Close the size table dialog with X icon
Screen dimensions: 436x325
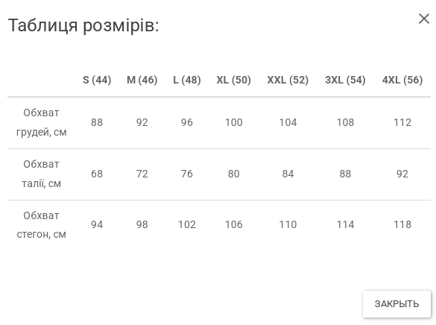(424, 19)
